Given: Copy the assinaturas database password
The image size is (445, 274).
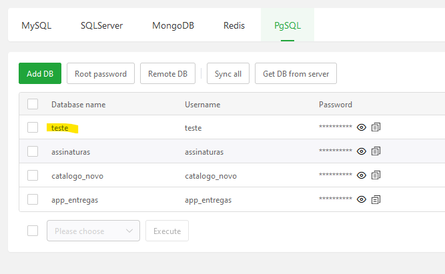Looking at the screenshot, I should click(x=376, y=151).
